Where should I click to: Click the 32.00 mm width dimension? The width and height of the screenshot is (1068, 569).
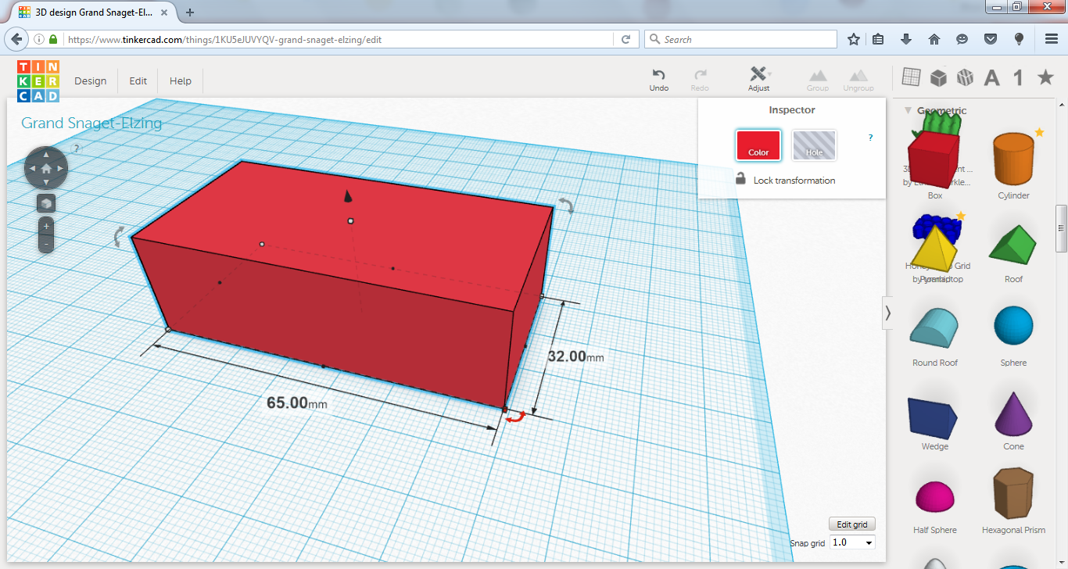(576, 356)
